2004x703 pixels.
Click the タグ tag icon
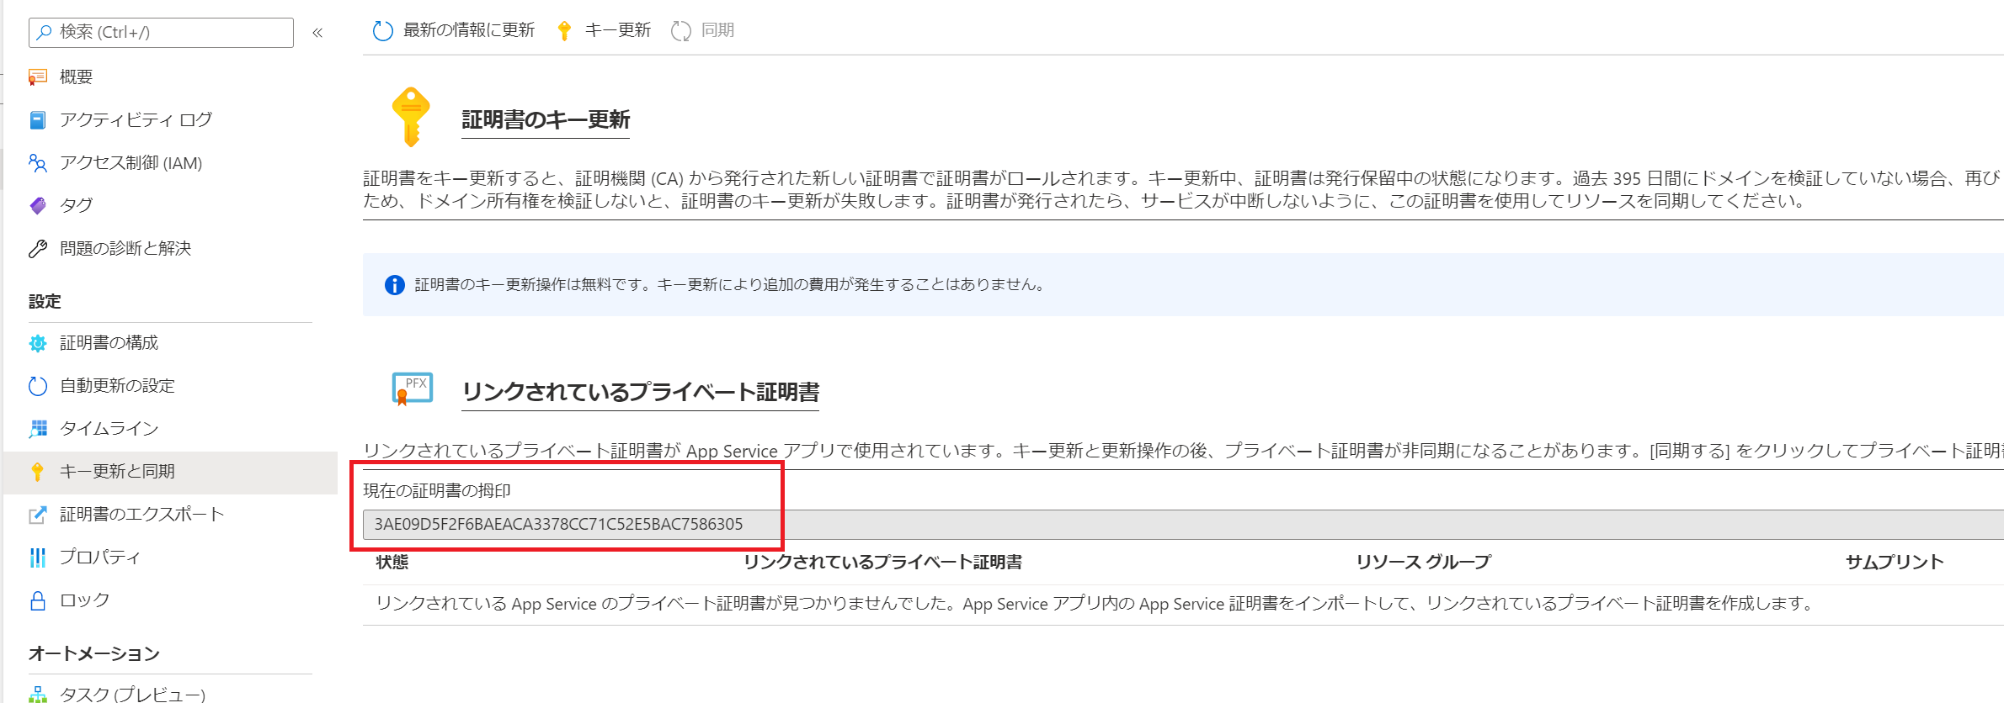(x=38, y=205)
